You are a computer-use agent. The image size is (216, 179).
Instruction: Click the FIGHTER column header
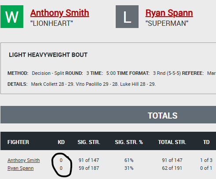click(x=18, y=142)
